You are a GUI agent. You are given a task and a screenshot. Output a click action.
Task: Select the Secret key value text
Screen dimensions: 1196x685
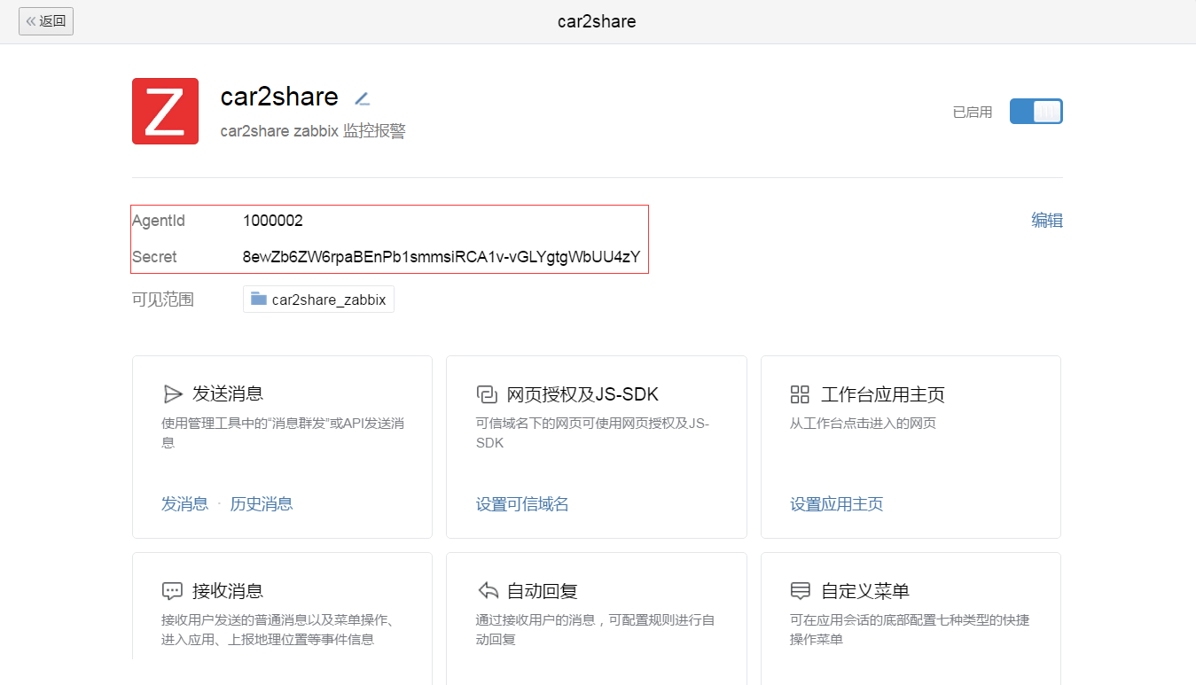tap(441, 258)
